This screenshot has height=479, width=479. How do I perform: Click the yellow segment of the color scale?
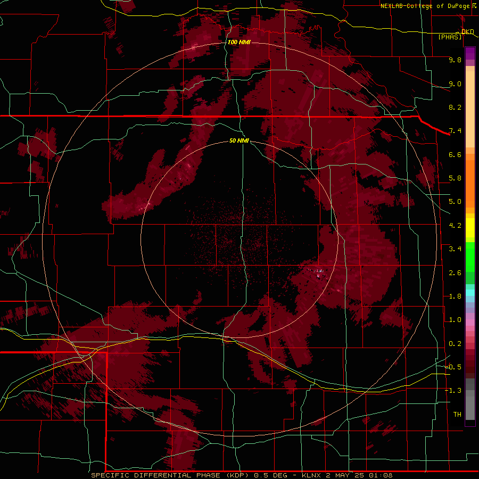(x=470, y=228)
